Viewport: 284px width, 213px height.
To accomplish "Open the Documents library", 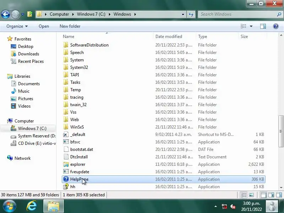I will point(29,83).
